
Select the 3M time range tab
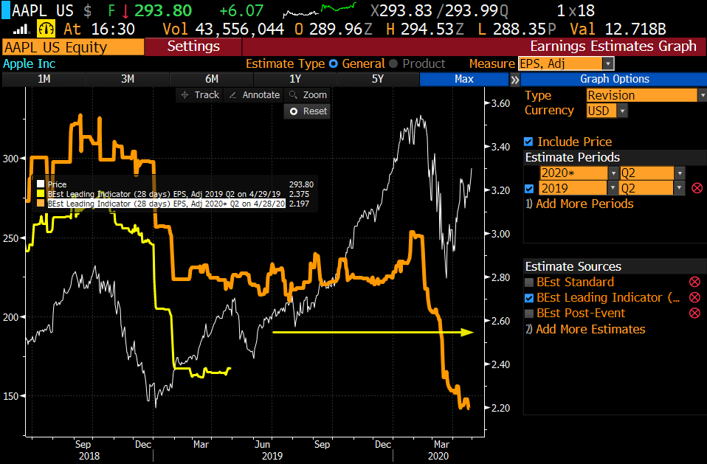[x=128, y=79]
